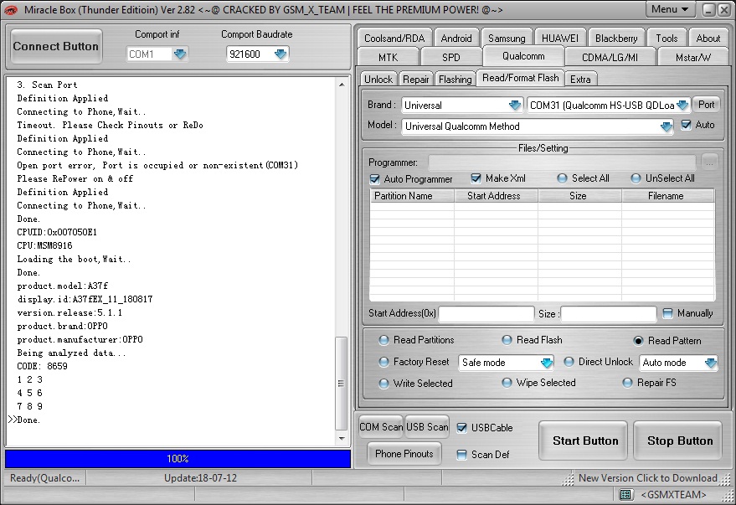Toggle the USBCable checkbox
736x505 pixels.
pyautogui.click(x=462, y=428)
